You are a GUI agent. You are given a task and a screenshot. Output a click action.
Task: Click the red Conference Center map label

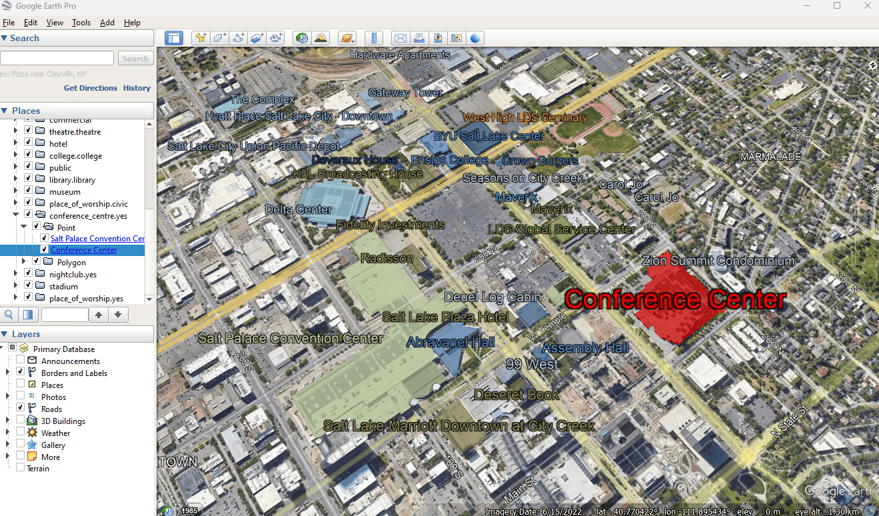pos(675,300)
